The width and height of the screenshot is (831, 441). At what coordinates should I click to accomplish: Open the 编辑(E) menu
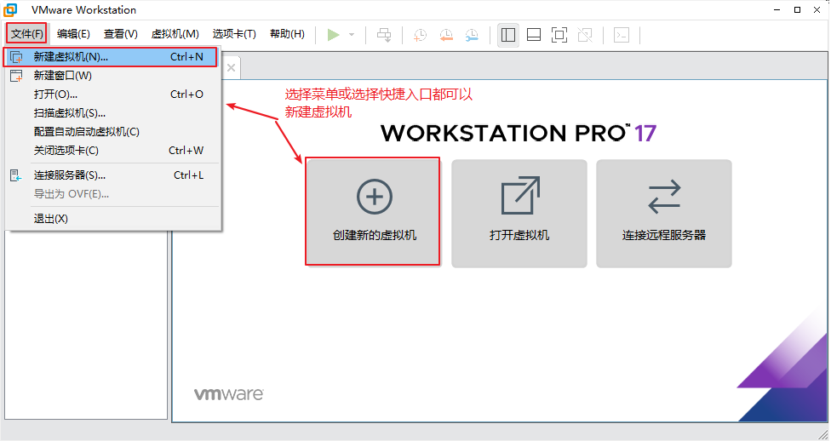point(73,34)
